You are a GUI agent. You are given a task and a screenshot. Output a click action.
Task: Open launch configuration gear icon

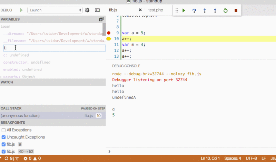(x=87, y=10)
